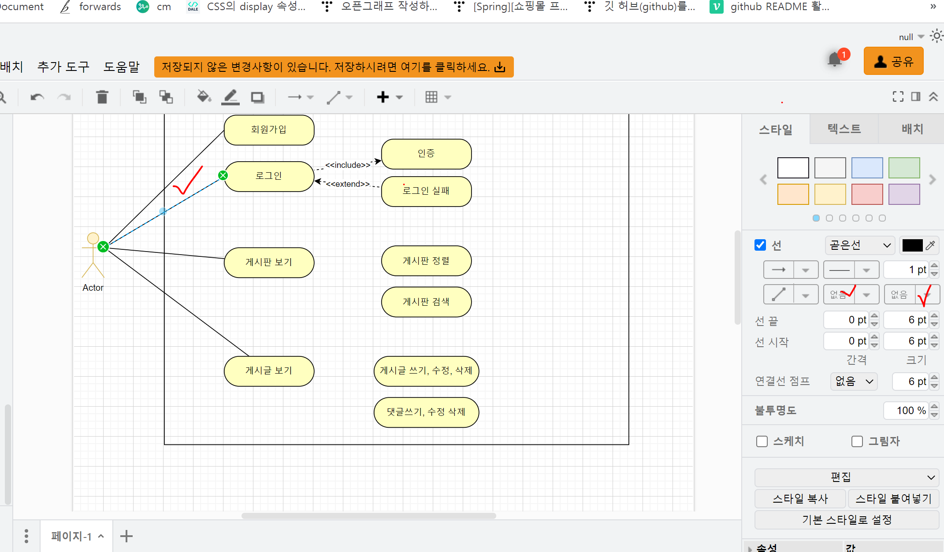Expand the 편집 dropdown
Image resolution: width=944 pixels, height=552 pixels.
pyautogui.click(x=847, y=478)
